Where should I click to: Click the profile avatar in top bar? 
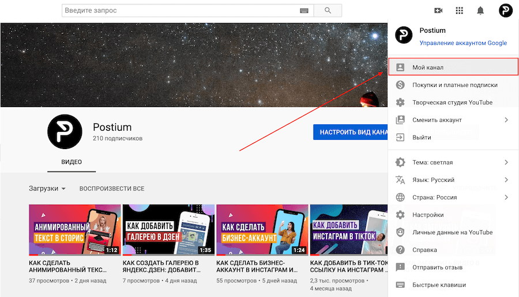tap(505, 10)
